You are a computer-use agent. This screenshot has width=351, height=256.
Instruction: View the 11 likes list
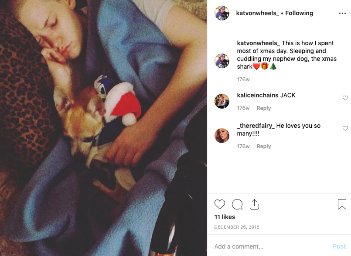[225, 217]
